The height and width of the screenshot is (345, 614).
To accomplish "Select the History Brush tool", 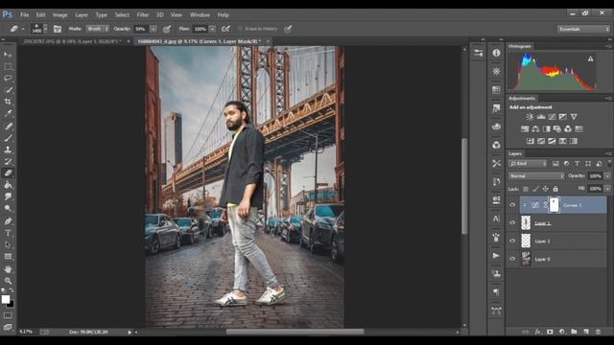I will click(x=8, y=161).
